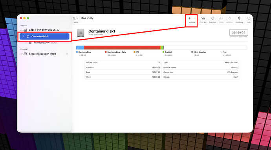The height and width of the screenshot is (150, 271).
Task: Click the 250.69 GB capacity box
Action: tap(239, 33)
